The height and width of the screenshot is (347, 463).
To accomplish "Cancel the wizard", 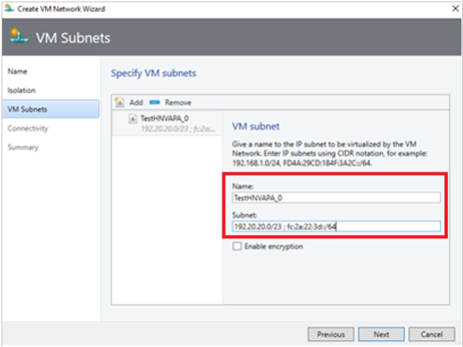I will click(x=431, y=333).
